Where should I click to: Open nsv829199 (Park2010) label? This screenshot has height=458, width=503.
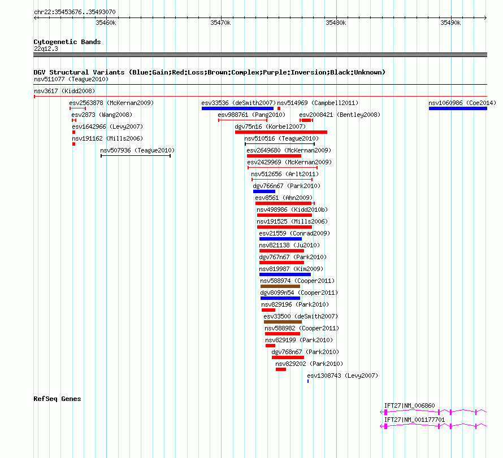pos(299,340)
